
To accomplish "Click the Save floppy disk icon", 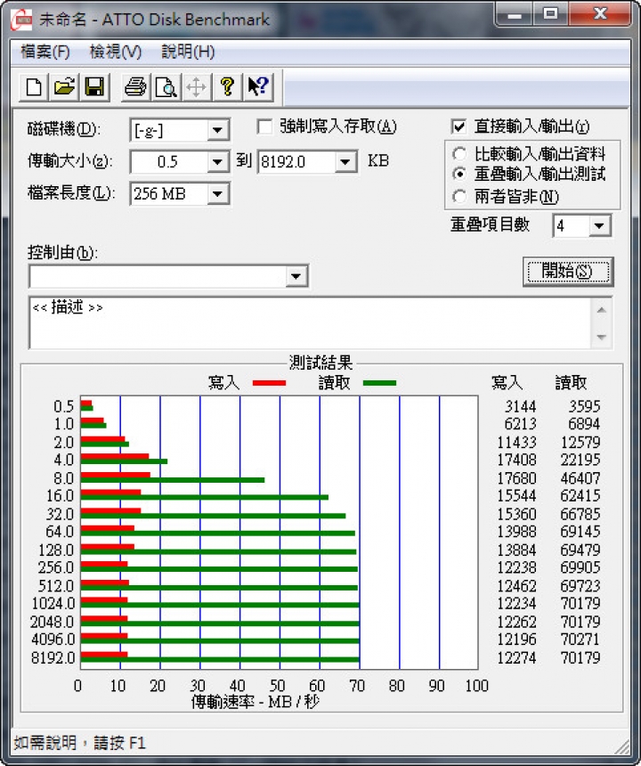I will pyautogui.click(x=94, y=87).
